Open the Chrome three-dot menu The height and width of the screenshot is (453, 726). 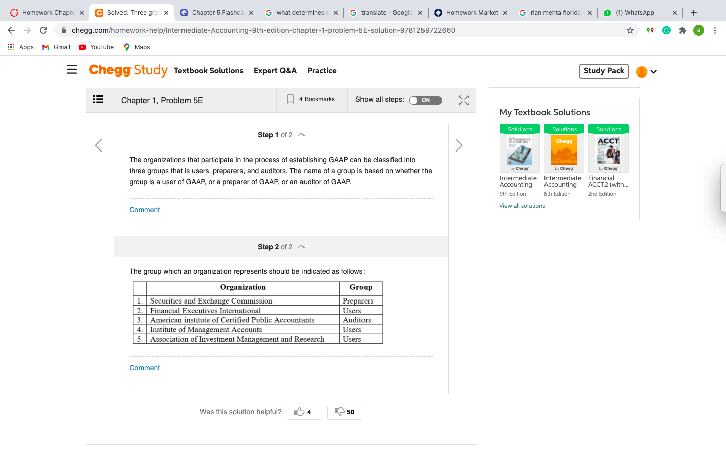(715, 30)
